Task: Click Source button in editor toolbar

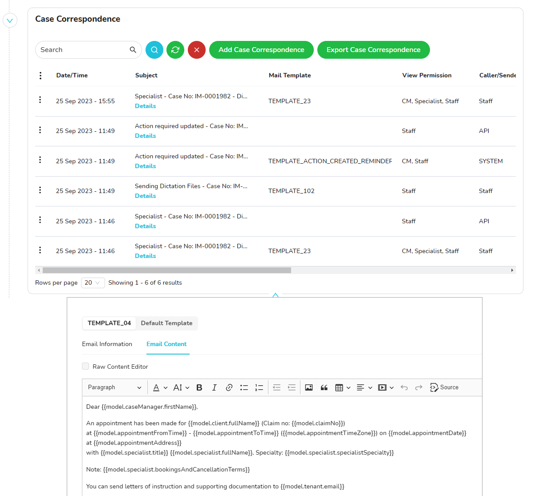Action: tap(444, 387)
